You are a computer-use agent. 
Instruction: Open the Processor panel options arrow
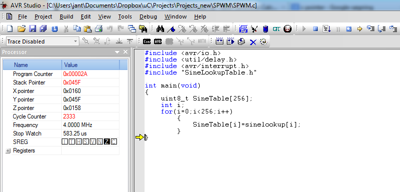(117, 52)
